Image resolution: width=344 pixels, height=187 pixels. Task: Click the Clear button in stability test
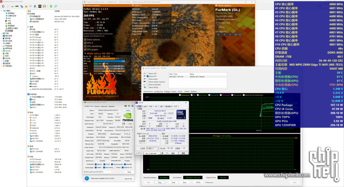click(173, 182)
